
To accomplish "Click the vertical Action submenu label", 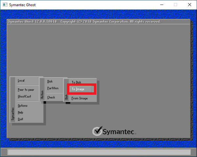I will 42,94.
